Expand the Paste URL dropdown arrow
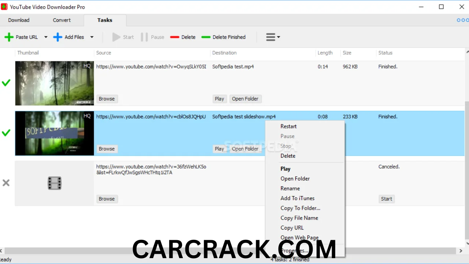Image resolution: width=469 pixels, height=264 pixels. [46, 37]
